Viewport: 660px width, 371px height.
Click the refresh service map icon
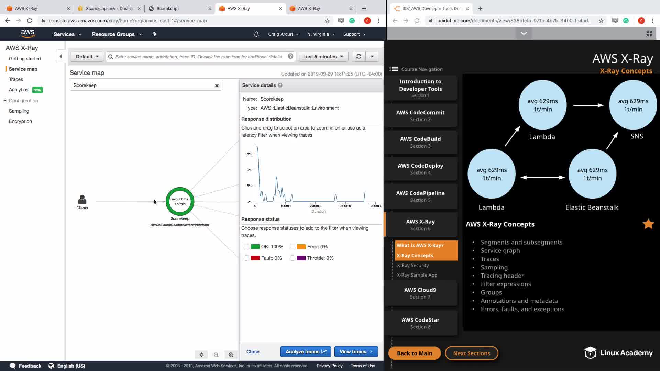point(359,57)
